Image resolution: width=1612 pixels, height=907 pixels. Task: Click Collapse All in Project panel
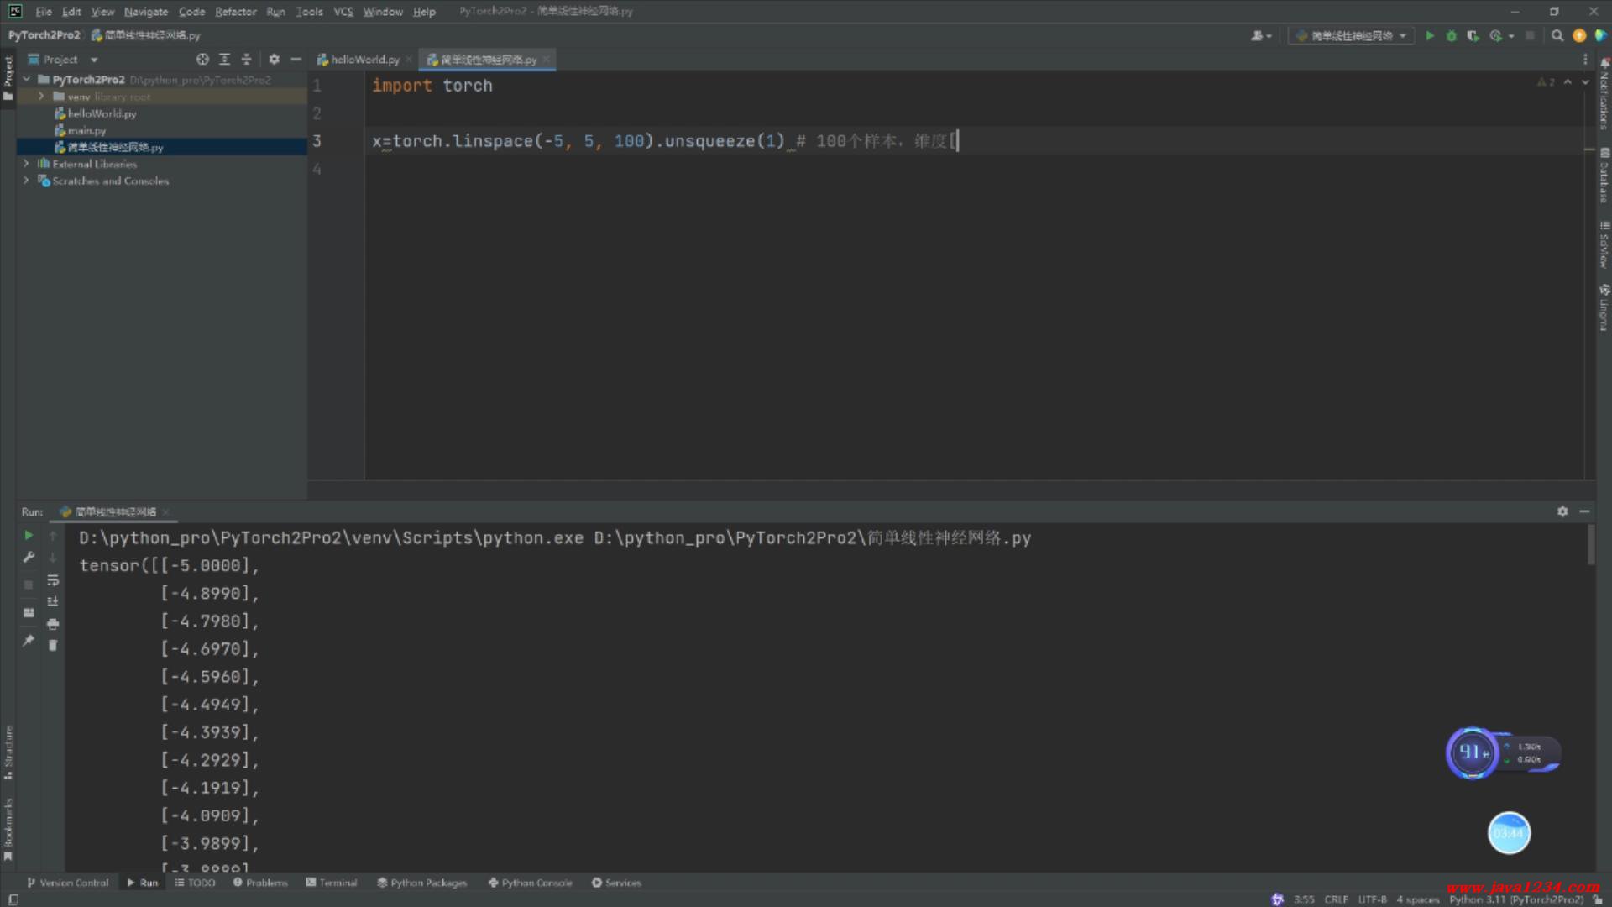pyautogui.click(x=246, y=60)
